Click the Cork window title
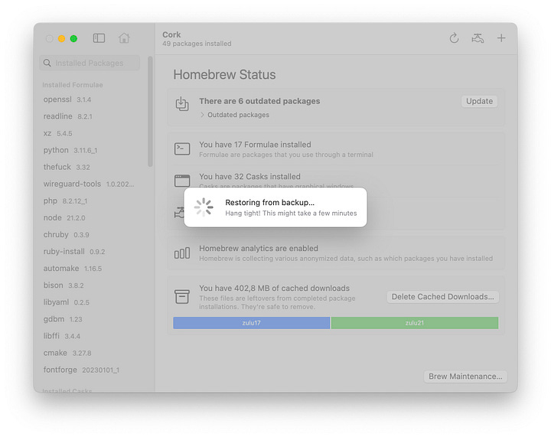Screen dimensions: 551x437 pyautogui.click(x=171, y=34)
